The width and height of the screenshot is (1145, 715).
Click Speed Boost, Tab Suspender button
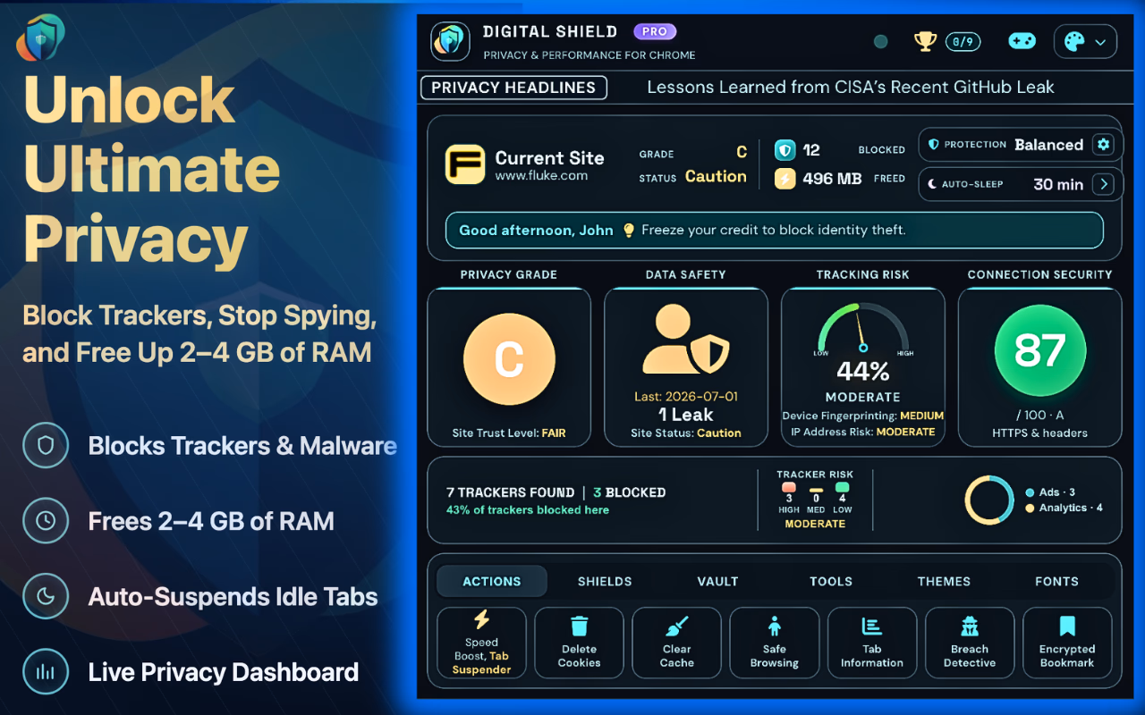(481, 643)
